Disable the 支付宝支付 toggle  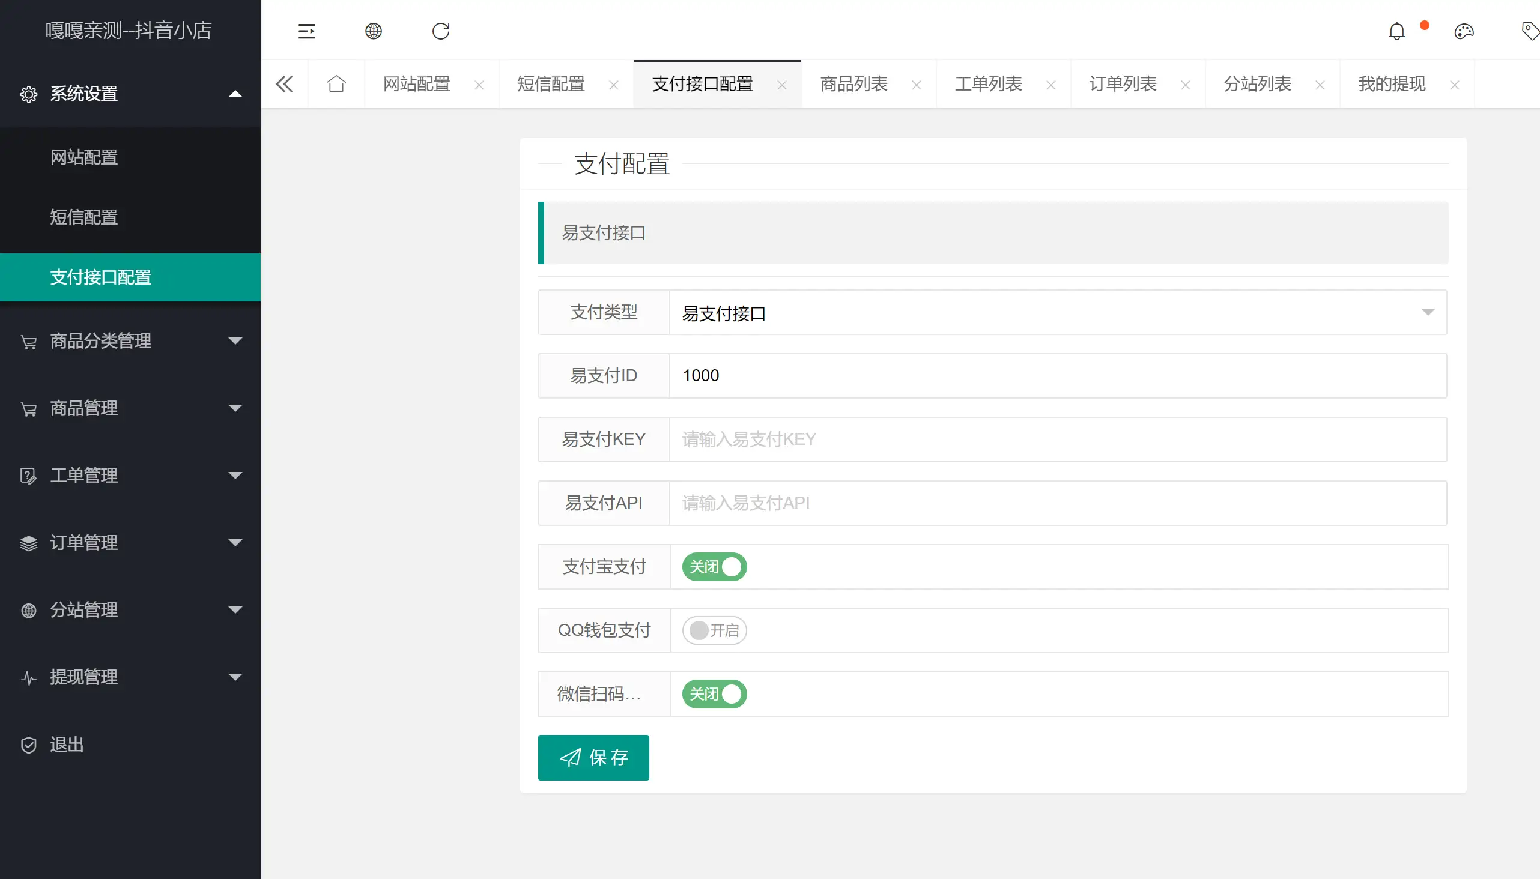point(712,566)
